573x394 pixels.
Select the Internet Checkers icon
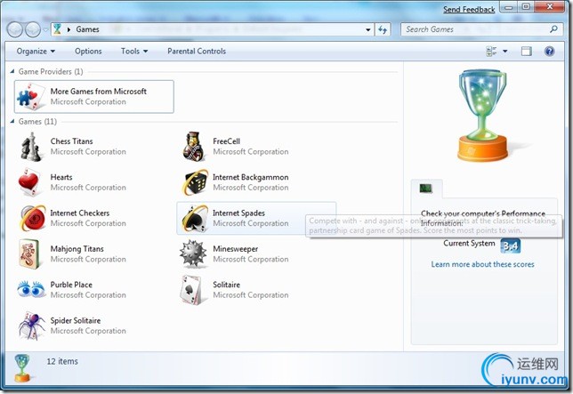pos(33,218)
